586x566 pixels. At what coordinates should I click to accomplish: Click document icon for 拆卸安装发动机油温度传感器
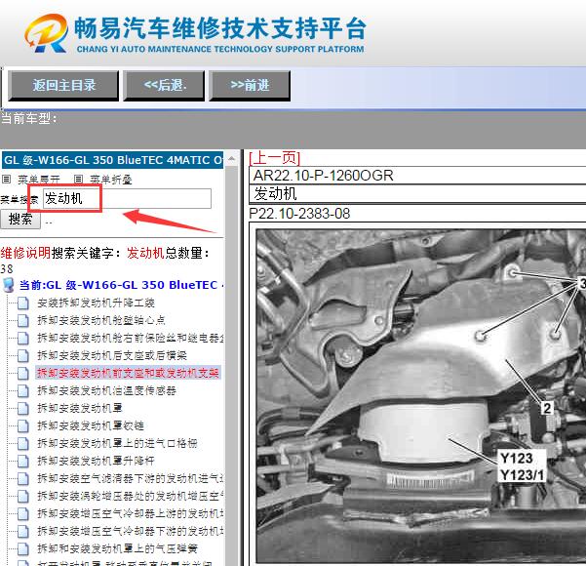tap(23, 390)
